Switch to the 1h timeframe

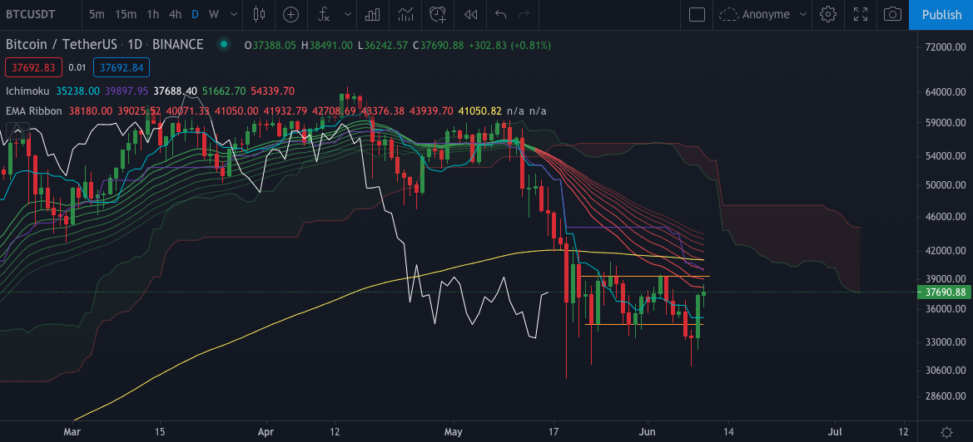coord(152,14)
